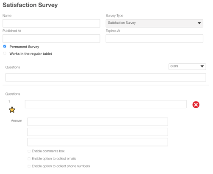The height and width of the screenshot is (174, 213).
Task: Click the Published At input field
Action: point(51,39)
